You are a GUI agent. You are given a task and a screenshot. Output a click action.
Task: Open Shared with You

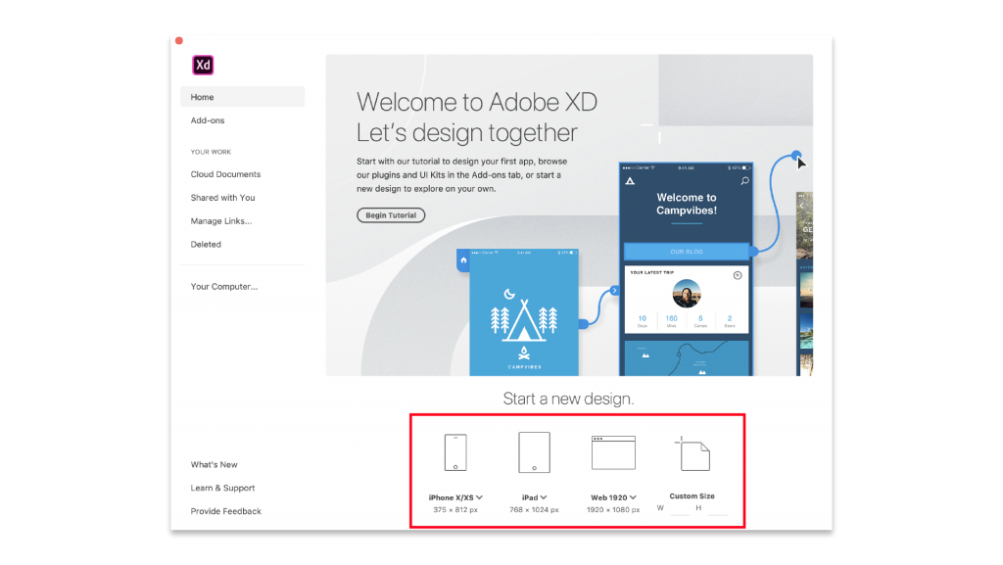pyautogui.click(x=222, y=198)
